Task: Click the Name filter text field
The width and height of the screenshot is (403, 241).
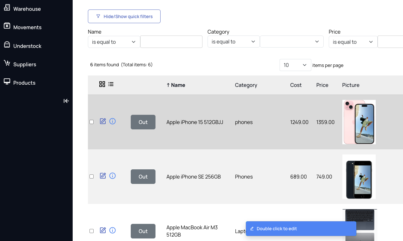Action: pyautogui.click(x=171, y=42)
